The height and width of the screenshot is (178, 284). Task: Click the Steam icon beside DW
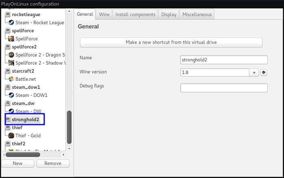pyautogui.click(x=11, y=111)
